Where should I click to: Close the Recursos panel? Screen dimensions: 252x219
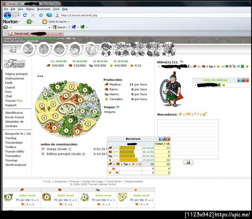167,139
